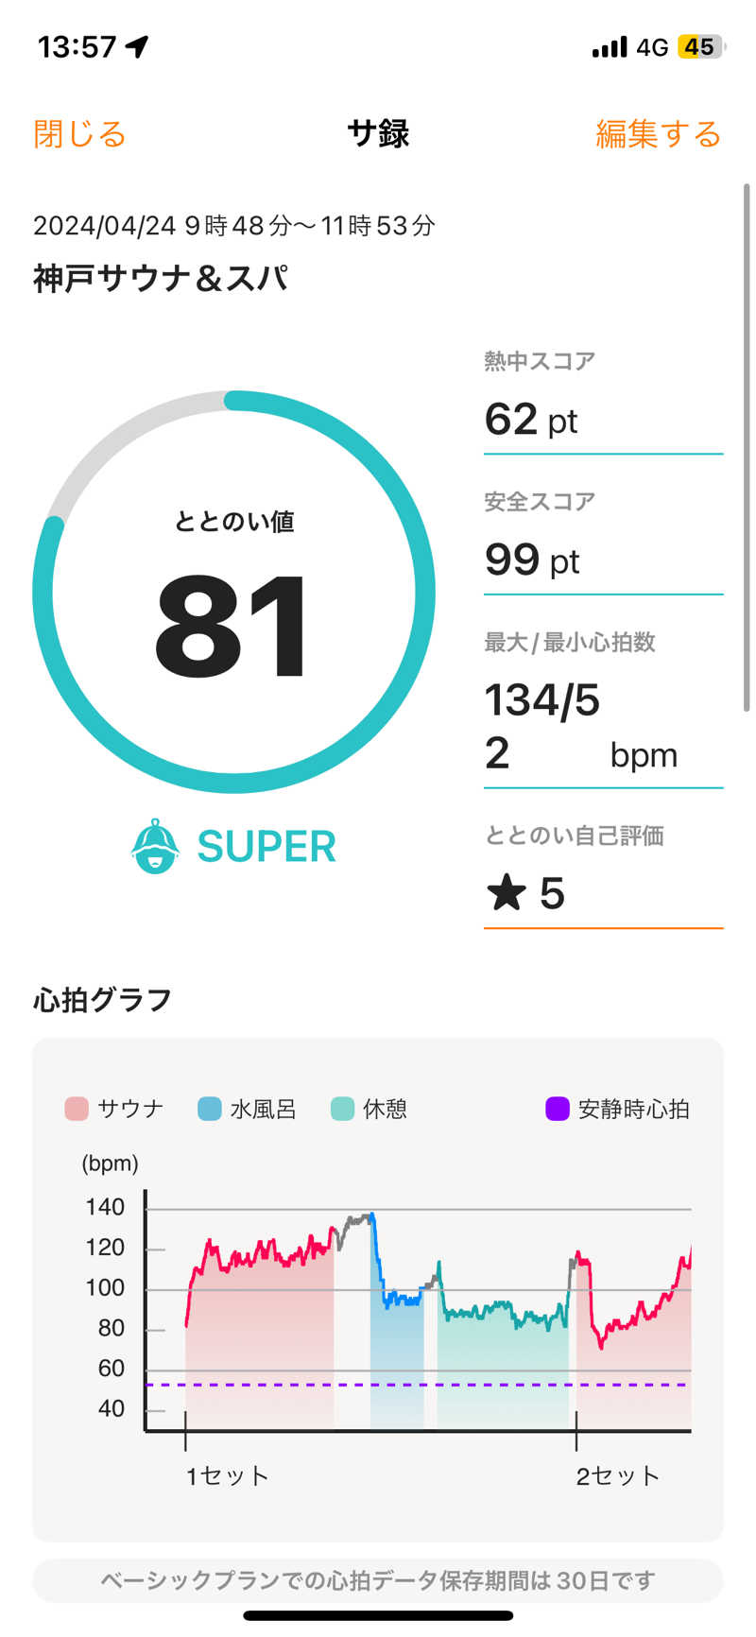756x1637 pixels.
Task: Tap the location arrow in status bar
Action: click(138, 46)
